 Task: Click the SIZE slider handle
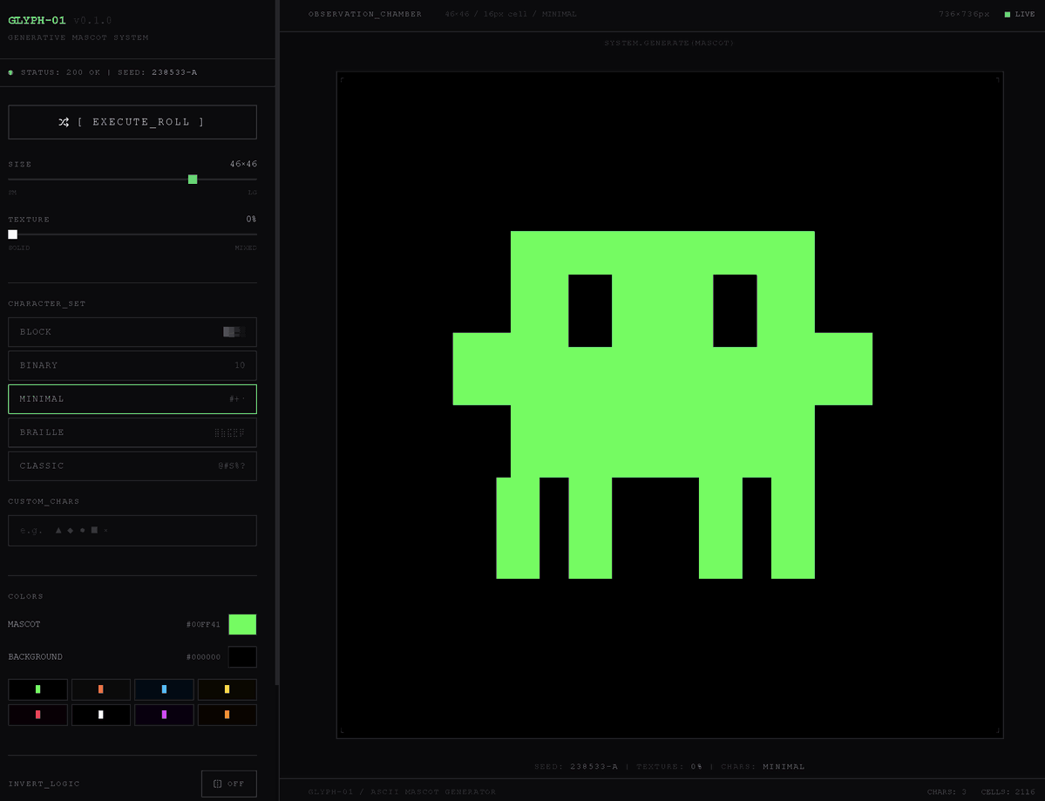click(x=193, y=180)
